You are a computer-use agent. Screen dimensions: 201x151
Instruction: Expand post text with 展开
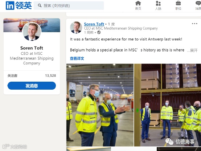(x=194, y=50)
